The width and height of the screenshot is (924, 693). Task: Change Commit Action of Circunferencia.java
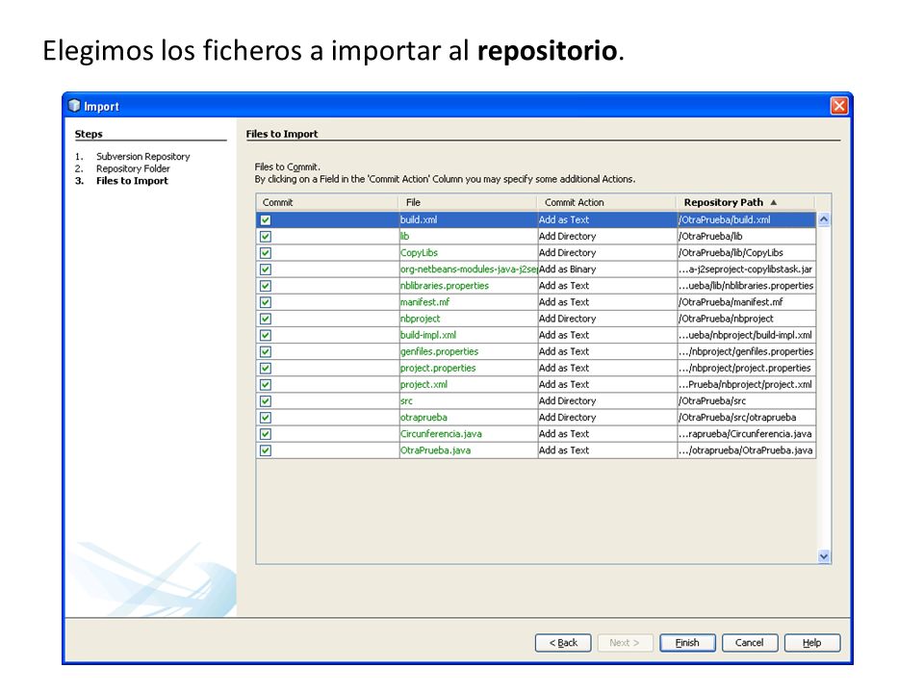pyautogui.click(x=607, y=434)
